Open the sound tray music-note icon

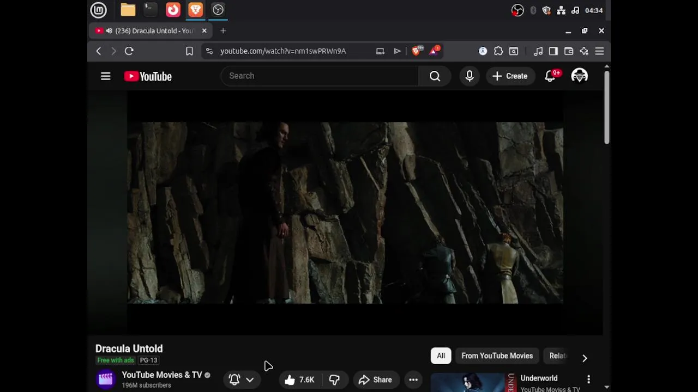coord(575,10)
